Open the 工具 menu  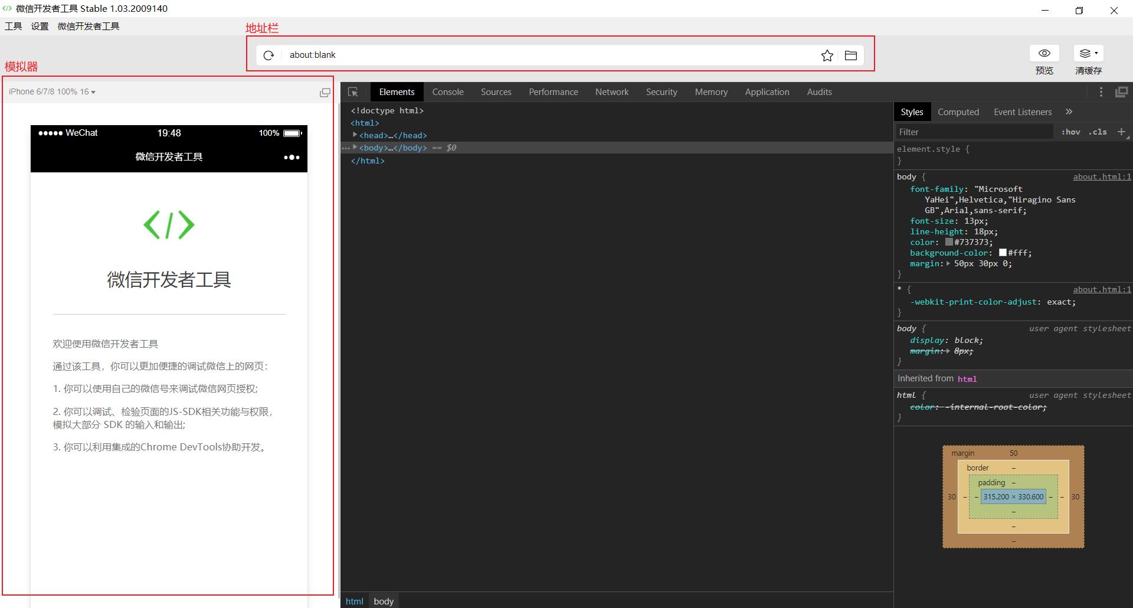[x=14, y=26]
